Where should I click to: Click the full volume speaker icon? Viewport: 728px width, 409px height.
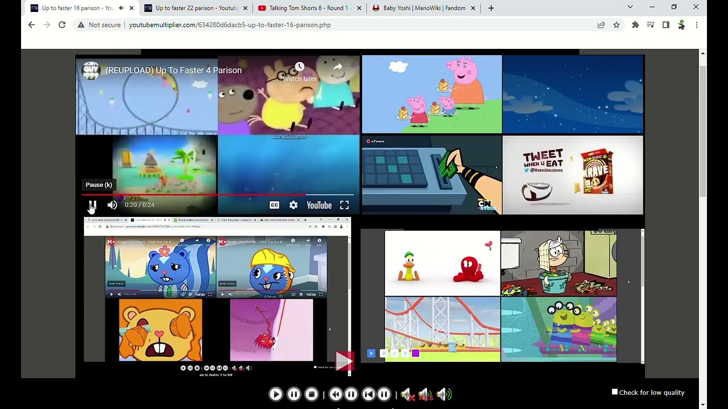pyautogui.click(x=444, y=394)
